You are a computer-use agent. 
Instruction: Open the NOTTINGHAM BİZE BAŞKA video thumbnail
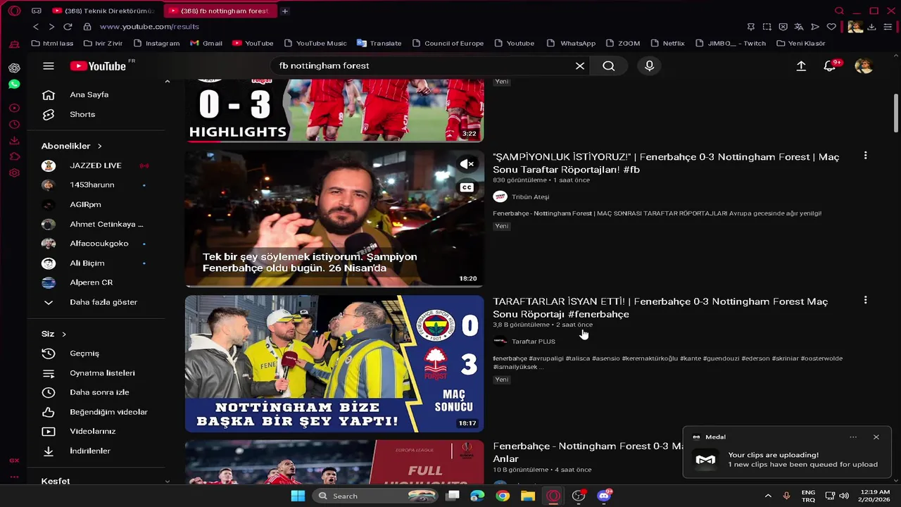point(334,363)
